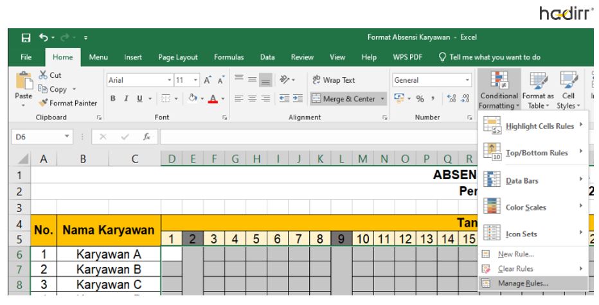
Task: Apply fill color bucket icon
Action: pyautogui.click(x=193, y=98)
